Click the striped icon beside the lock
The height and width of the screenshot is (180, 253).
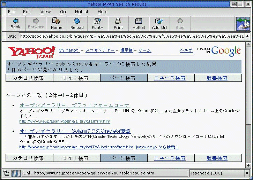16,173
